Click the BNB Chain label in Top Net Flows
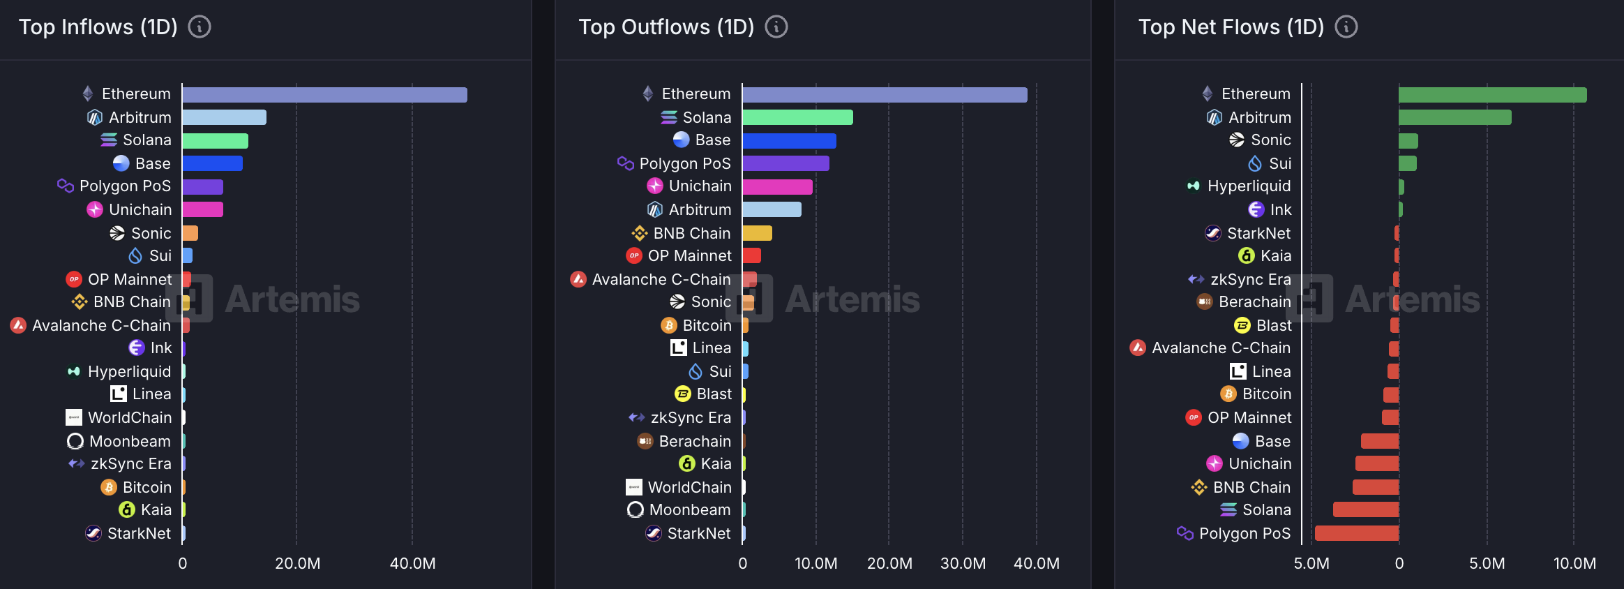1624x589 pixels. point(1252,487)
